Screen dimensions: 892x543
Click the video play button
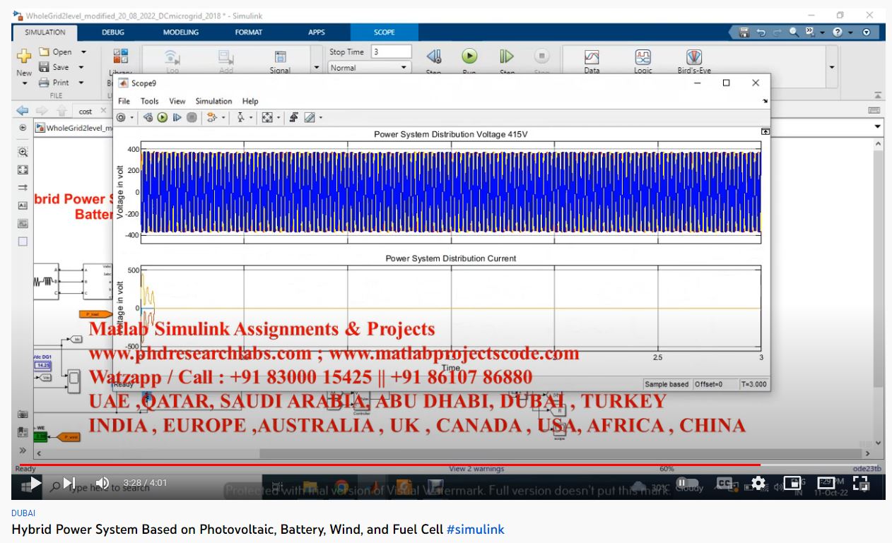pyautogui.click(x=35, y=483)
